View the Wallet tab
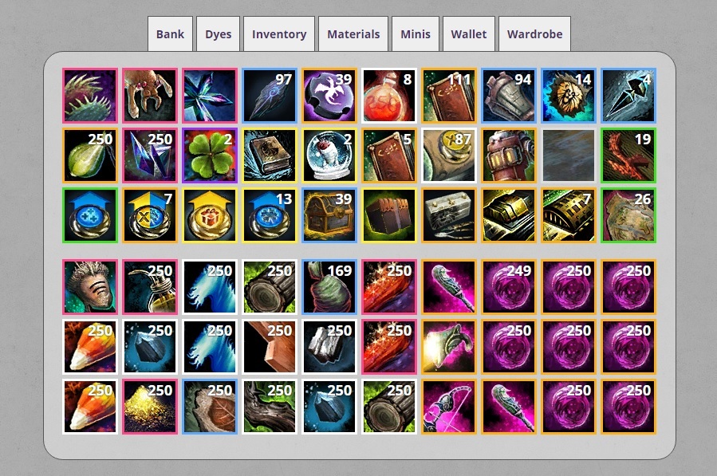The height and width of the screenshot is (476, 717). coord(469,33)
